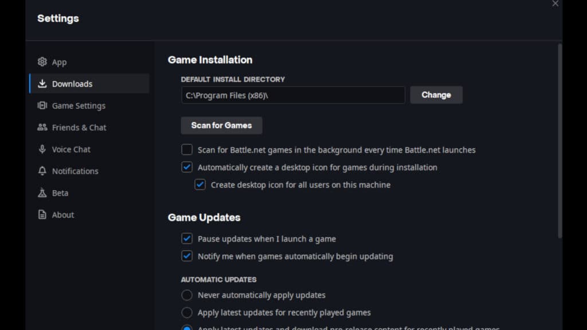Enable background scanning for Battle.net games
Screen dimensions: 587x330
(186, 150)
